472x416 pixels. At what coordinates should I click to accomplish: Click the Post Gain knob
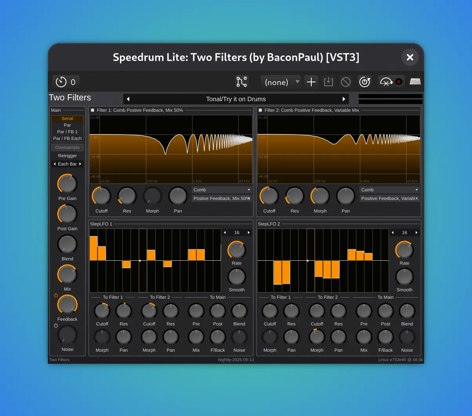67,214
